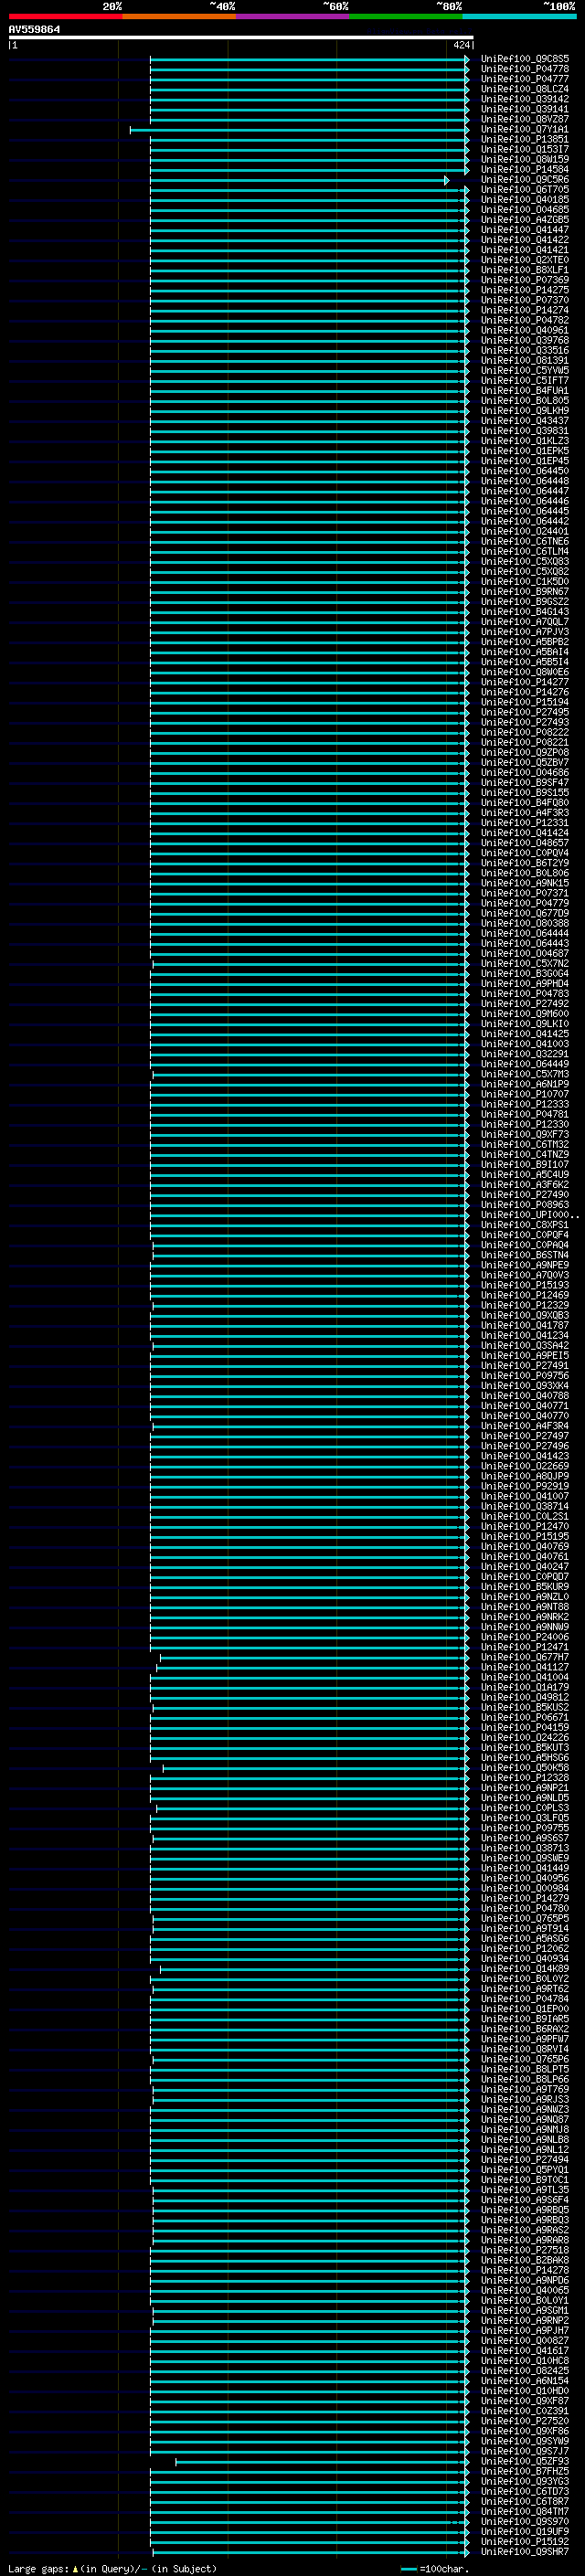The image size is (585, 2576).
Task: Select the UniRef100_P09756 label
Action: click(525, 1376)
